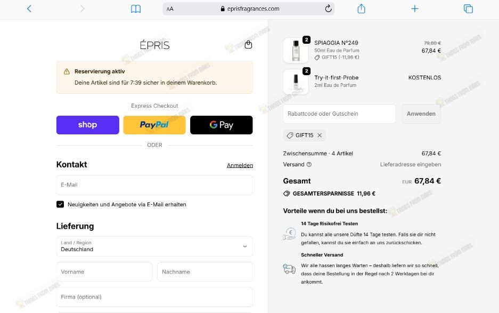Click the Versand help question icon

point(309,164)
